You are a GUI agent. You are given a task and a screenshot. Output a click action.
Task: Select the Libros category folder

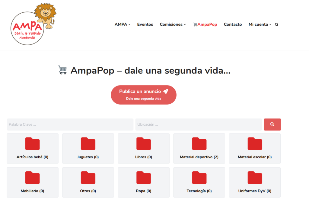pos(144,148)
